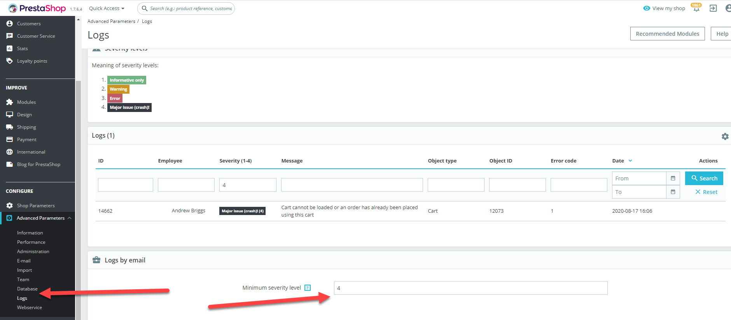Click the Severity filter field

[248, 185]
